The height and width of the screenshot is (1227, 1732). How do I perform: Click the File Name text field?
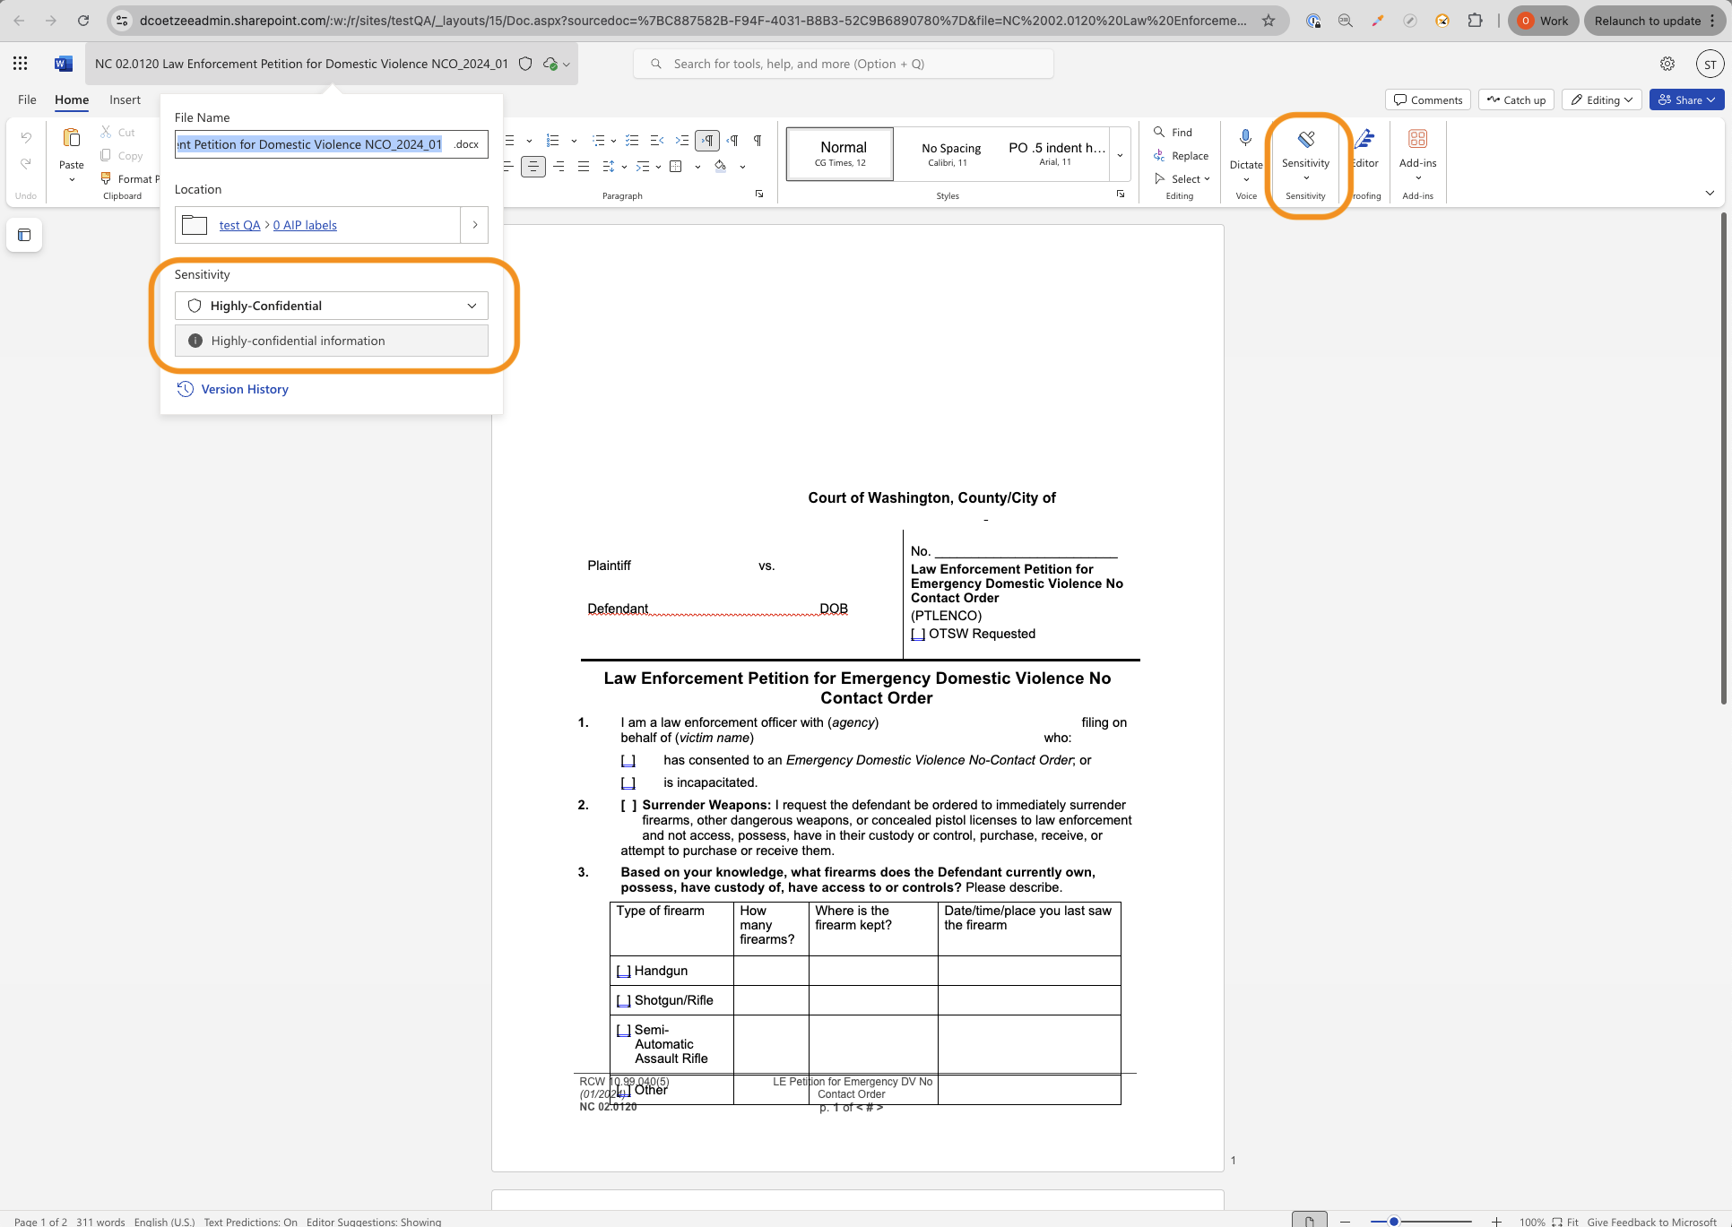(310, 144)
